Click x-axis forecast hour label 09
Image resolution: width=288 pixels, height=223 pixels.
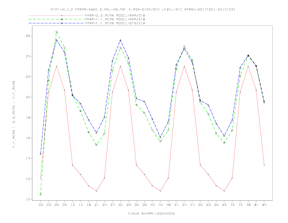click(x=64, y=205)
